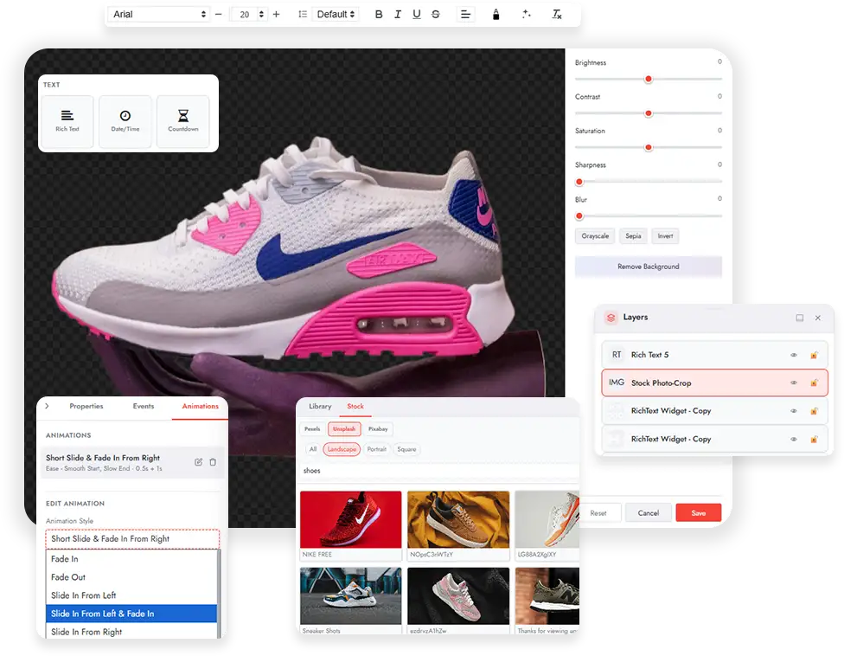The image size is (844, 656).
Task: Toggle visibility of Stock Photo-Crop layer
Action: point(793,383)
